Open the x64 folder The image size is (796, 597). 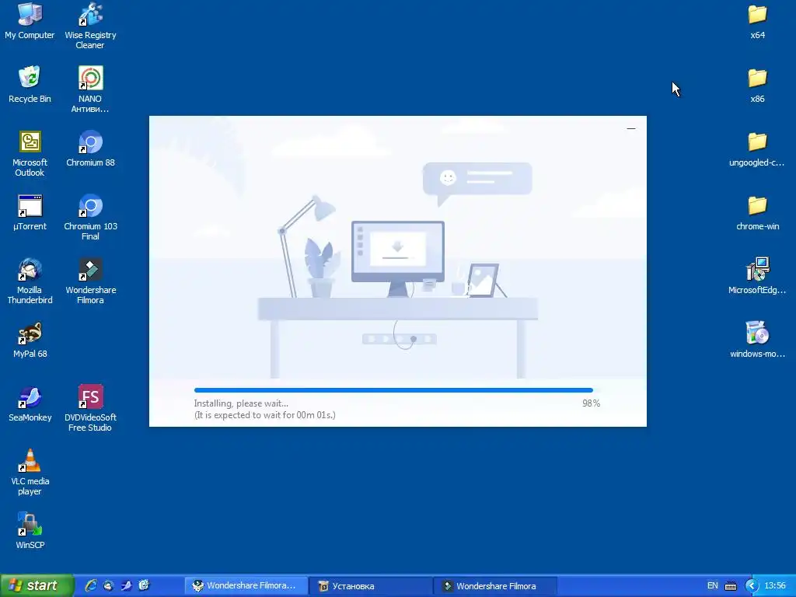tap(757, 20)
